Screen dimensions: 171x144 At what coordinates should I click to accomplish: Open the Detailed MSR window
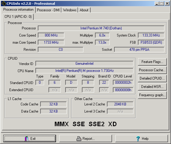pyautogui.click(x=152, y=87)
